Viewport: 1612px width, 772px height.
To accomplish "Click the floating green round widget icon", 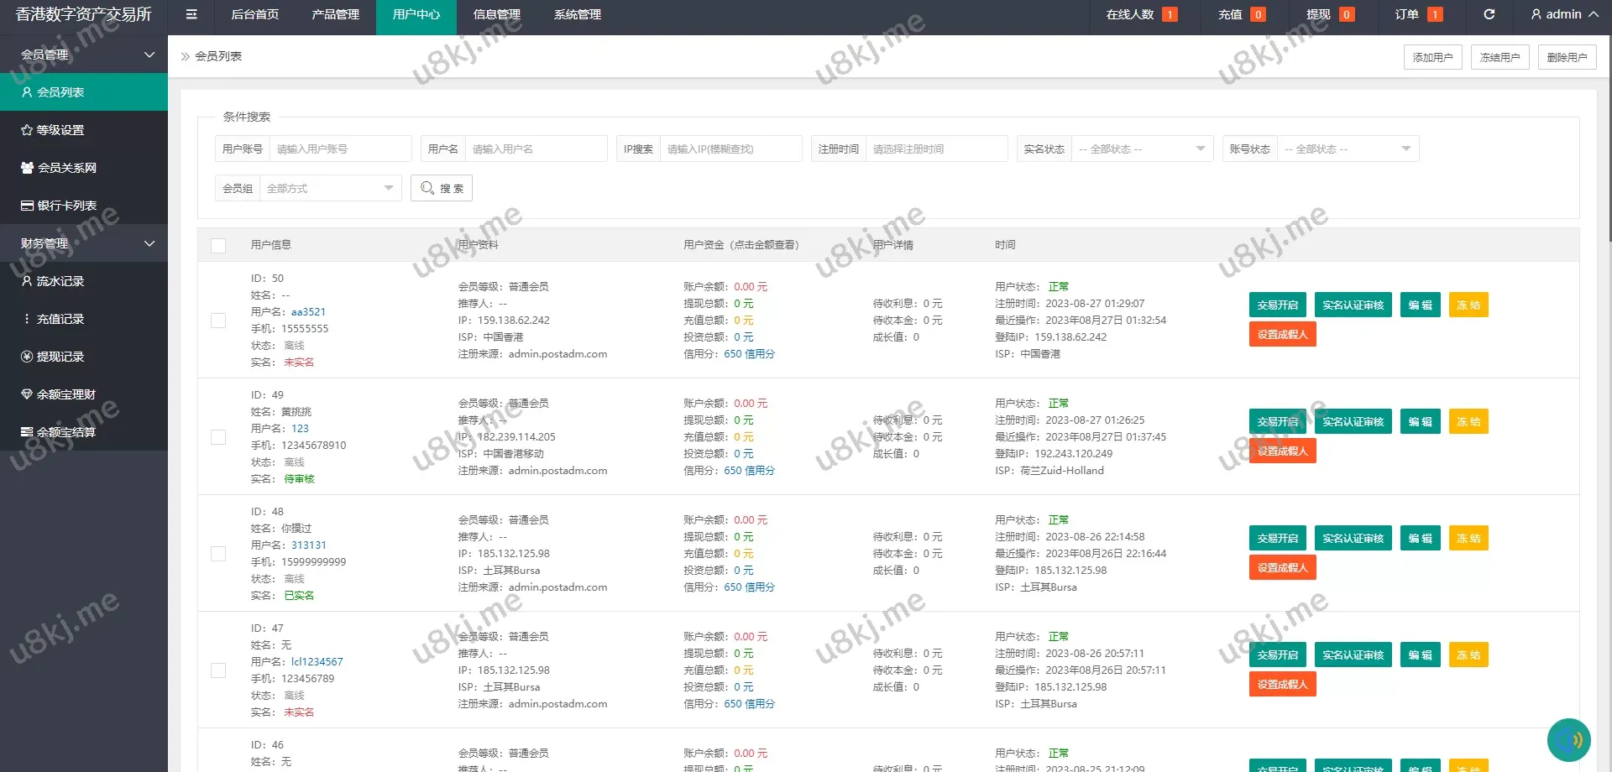I will (x=1568, y=740).
